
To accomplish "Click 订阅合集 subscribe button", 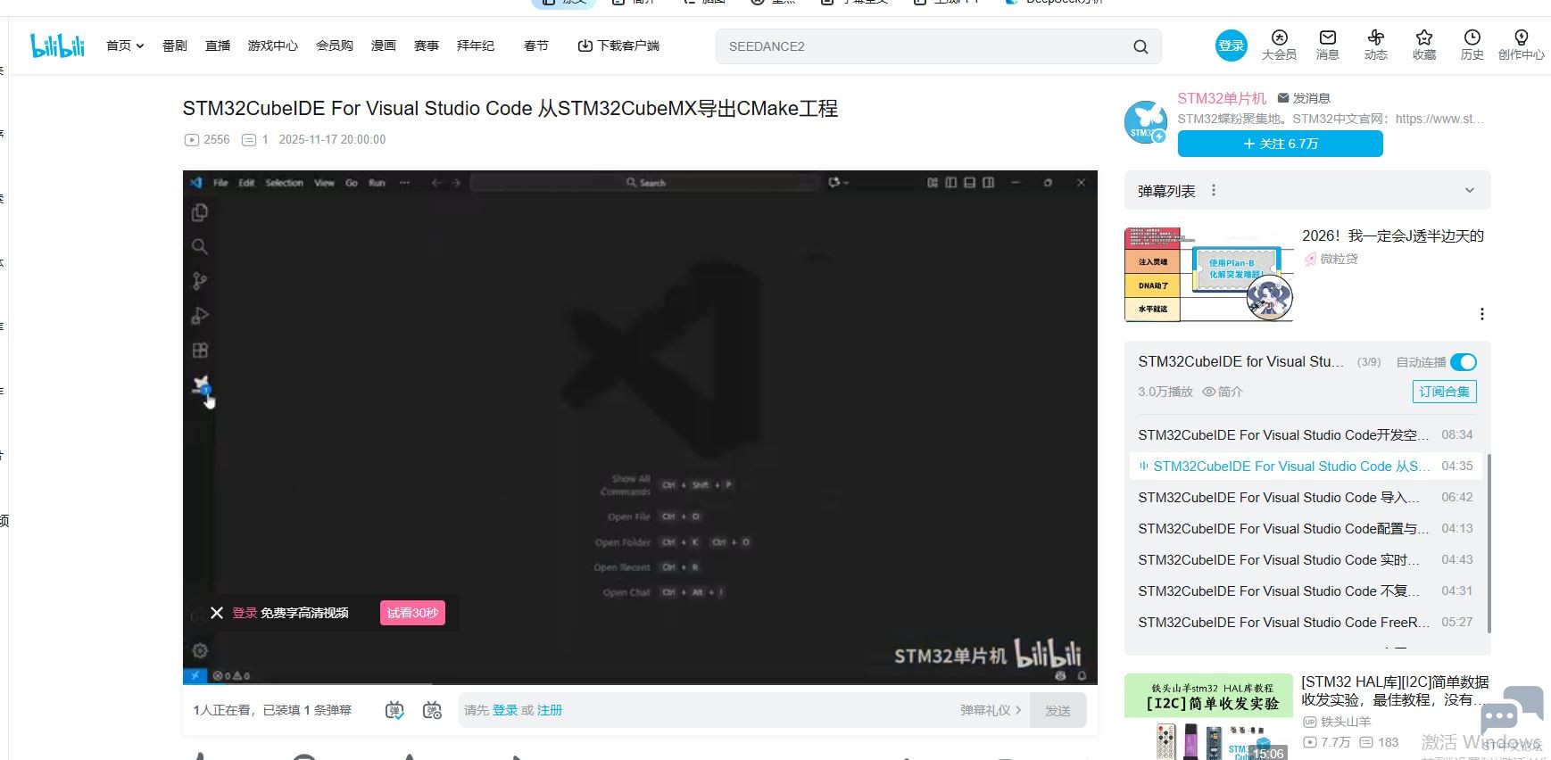I will 1445,392.
